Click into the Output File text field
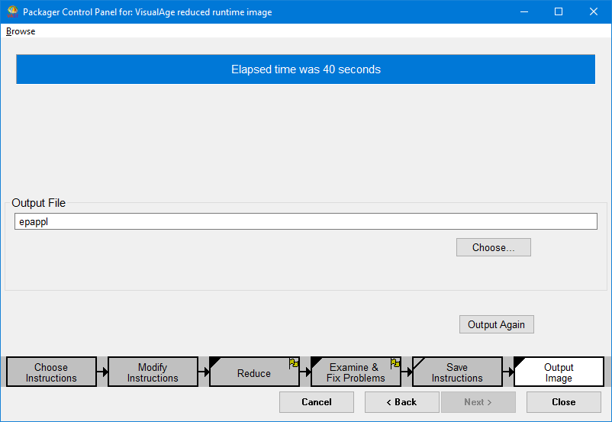Viewport: 612px width, 422px height. coord(305,221)
